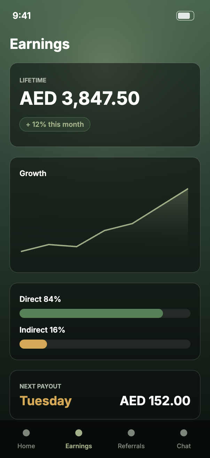Tap the 9:41 clock in status bar

[x=22, y=16]
